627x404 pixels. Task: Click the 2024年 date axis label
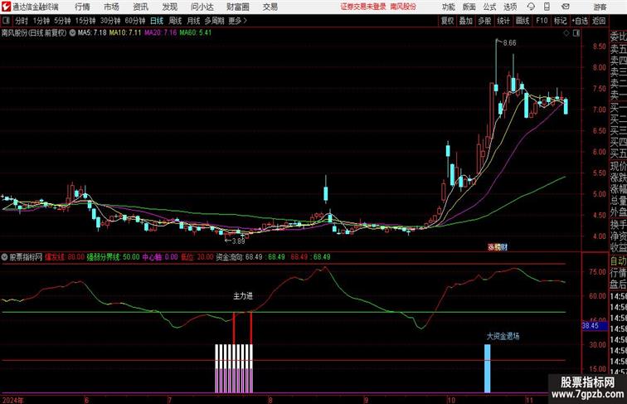click(x=12, y=400)
